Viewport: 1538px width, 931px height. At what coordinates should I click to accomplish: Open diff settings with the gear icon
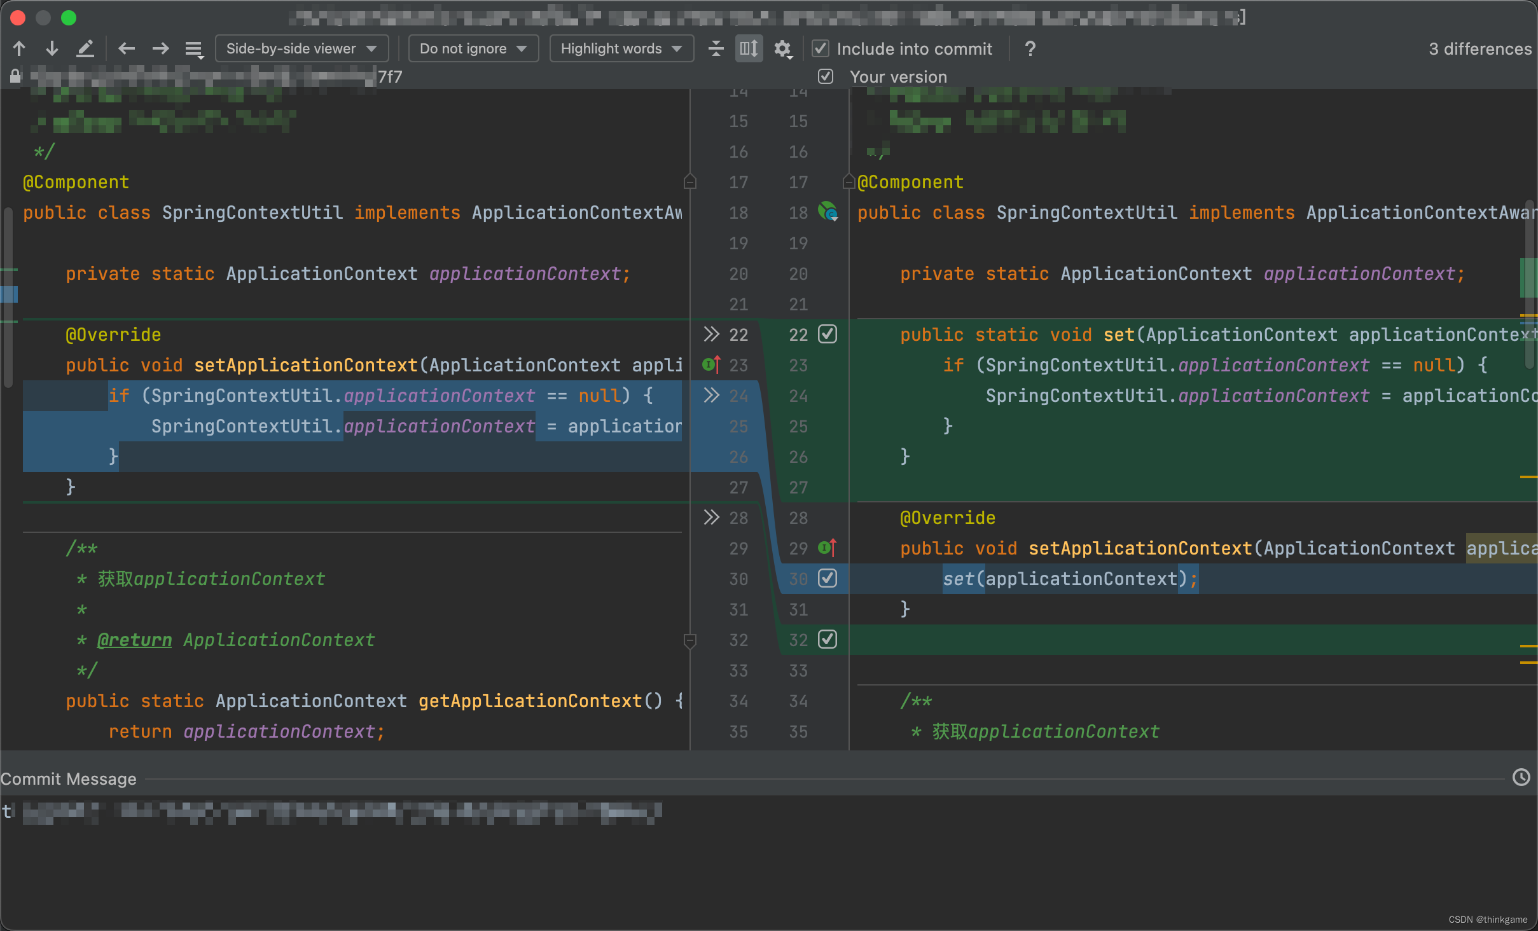click(783, 48)
